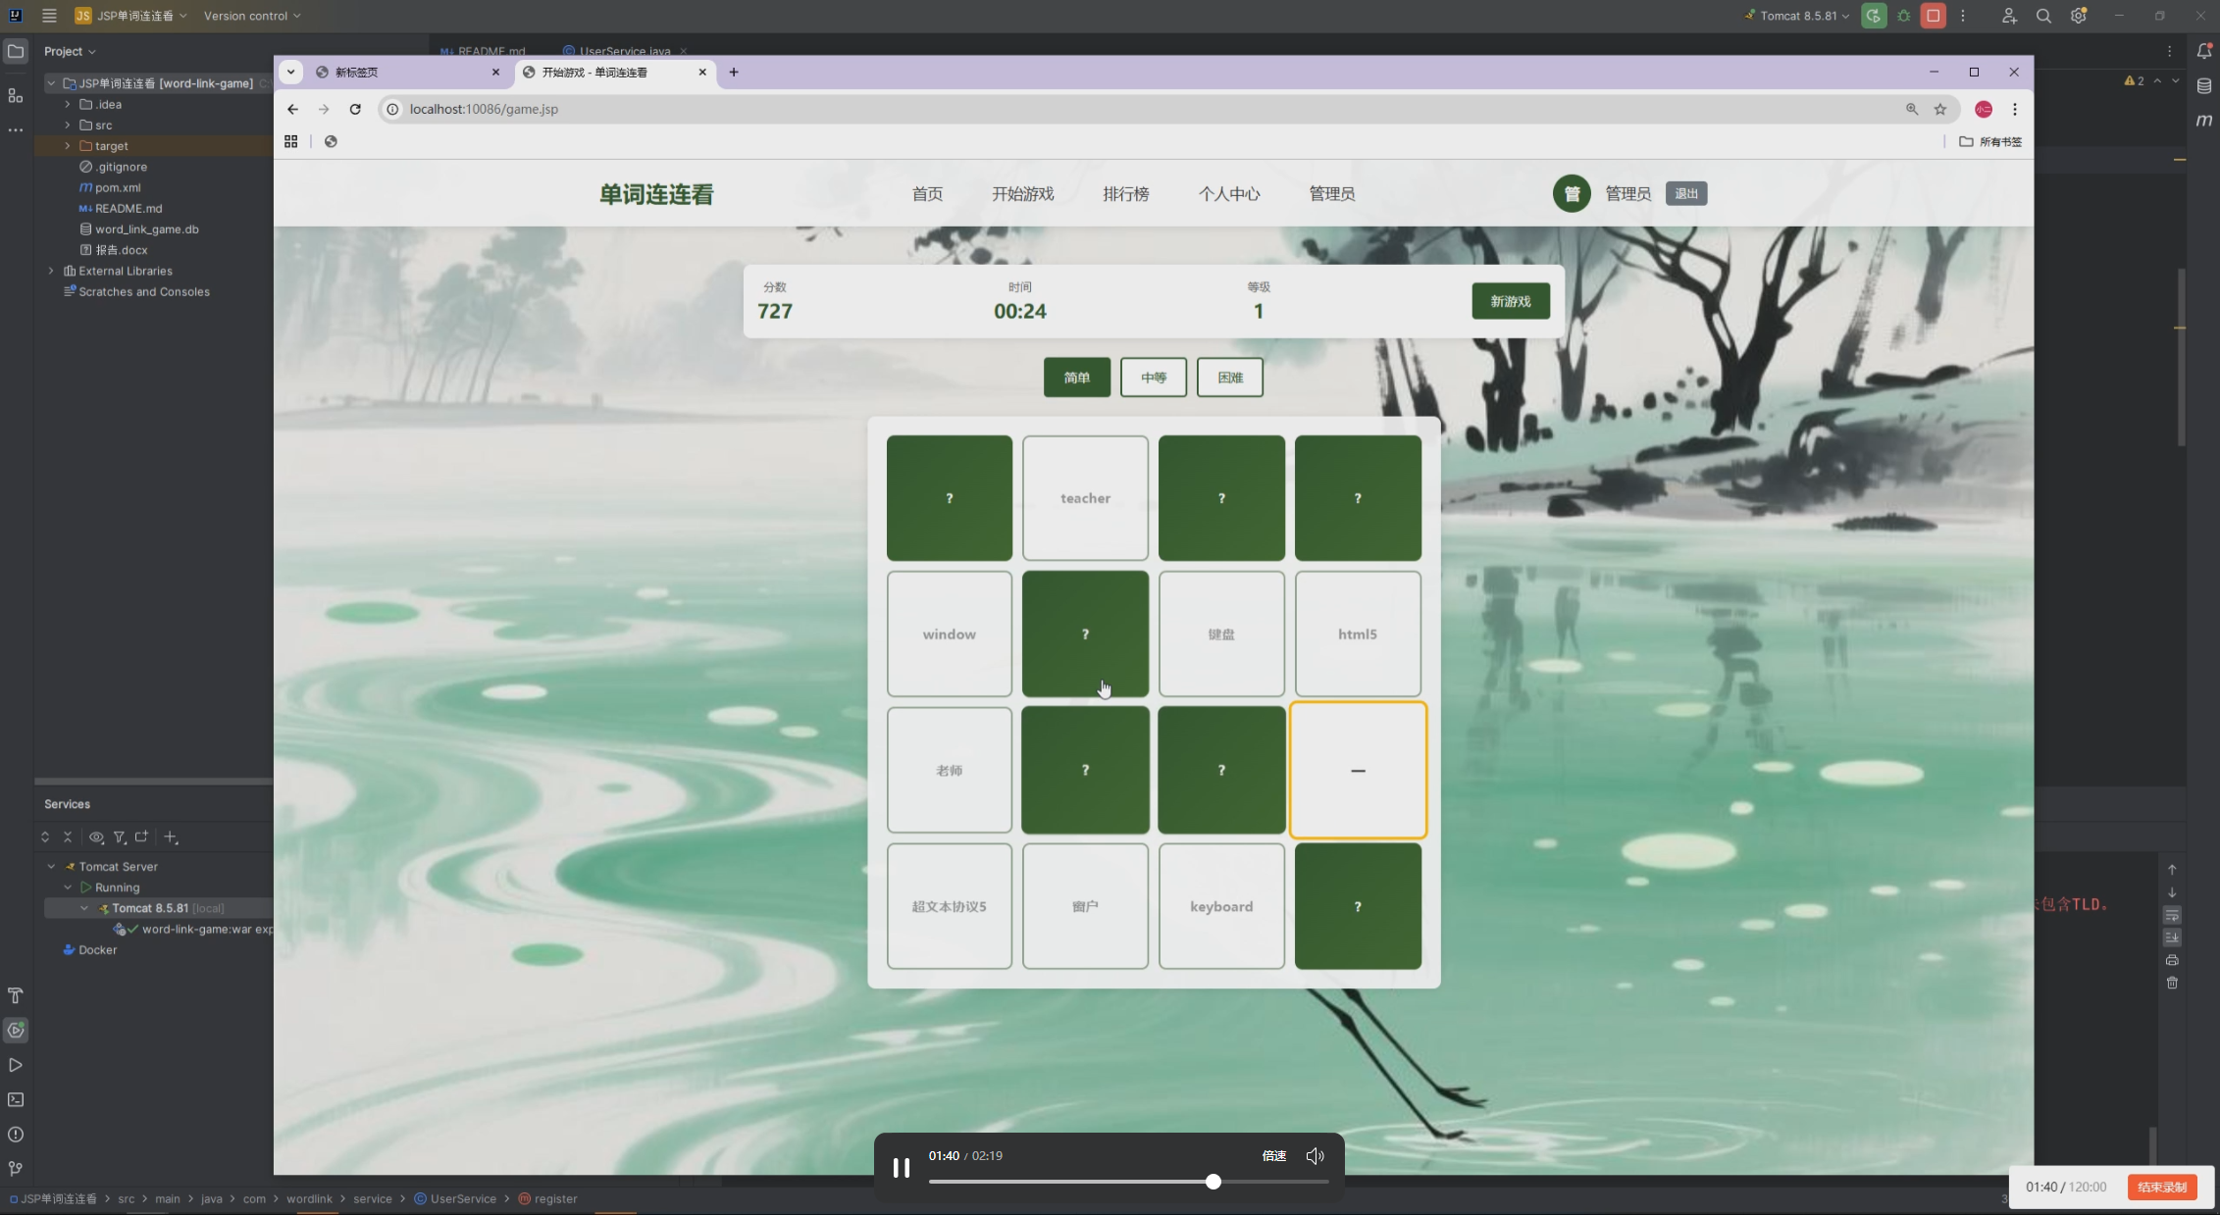Viewport: 2220px width, 1215px height.
Task: Open the IDE settings gear
Action: click(2078, 16)
